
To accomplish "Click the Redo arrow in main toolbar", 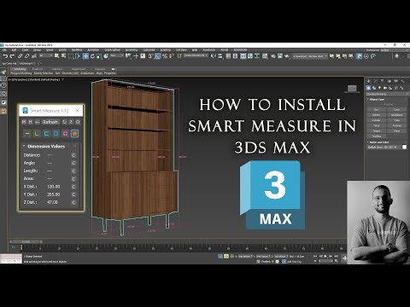I will [x=12, y=56].
